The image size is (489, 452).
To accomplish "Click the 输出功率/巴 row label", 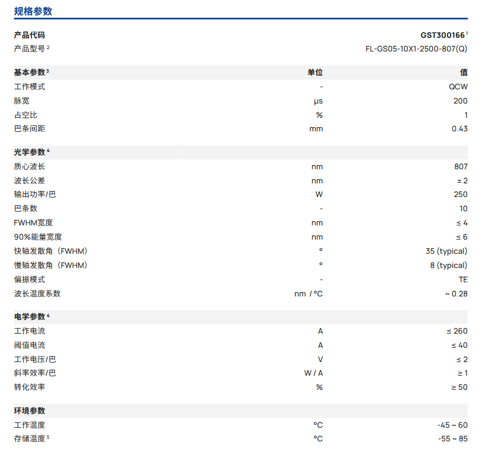I will pos(35,195).
